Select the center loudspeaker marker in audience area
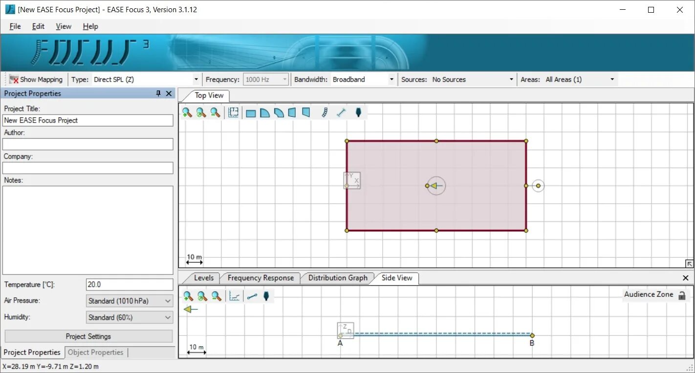The width and height of the screenshot is (695, 373). pos(436,186)
